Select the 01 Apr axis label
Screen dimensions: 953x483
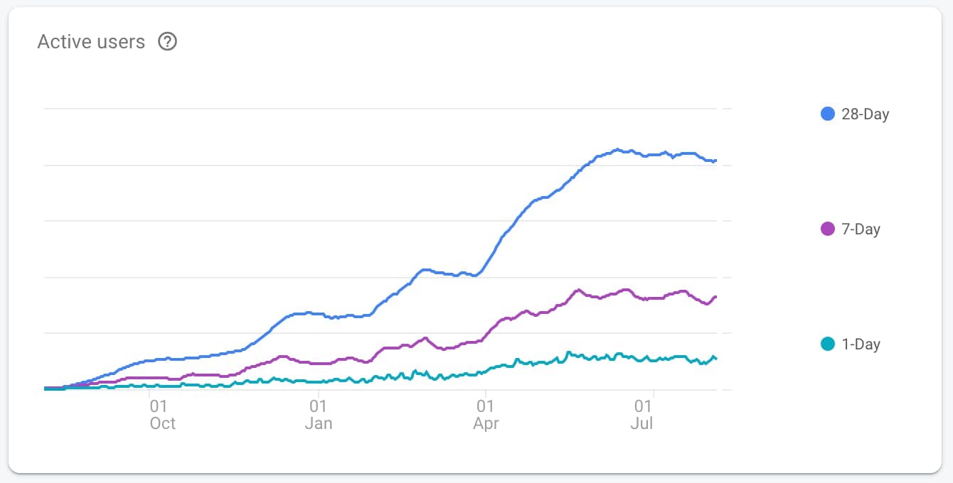pos(486,415)
